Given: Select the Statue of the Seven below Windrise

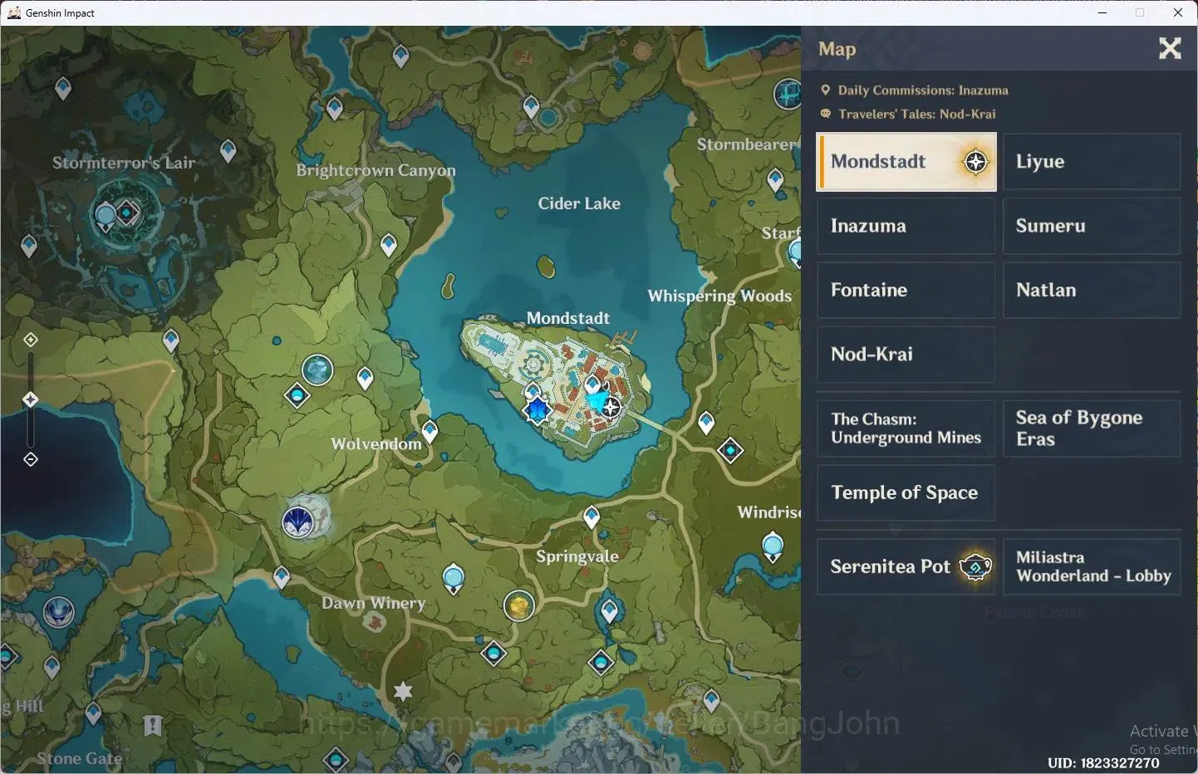Looking at the screenshot, I should point(773,548).
